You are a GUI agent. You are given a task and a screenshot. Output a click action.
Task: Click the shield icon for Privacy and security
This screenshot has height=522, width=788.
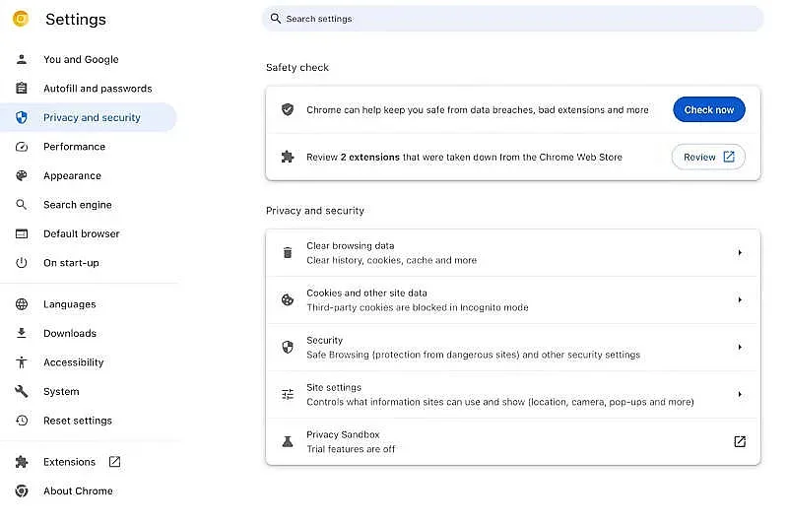click(22, 117)
